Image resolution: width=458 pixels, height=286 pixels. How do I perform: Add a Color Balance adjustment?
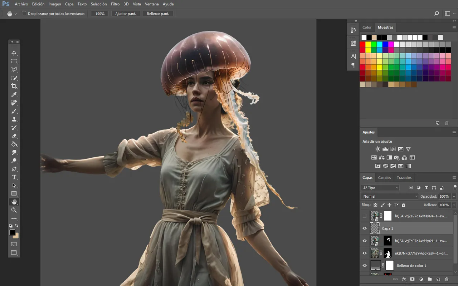pos(381,158)
